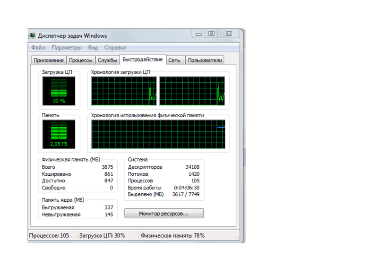Viewport: 378px width, 267px height.
Task: Open the Параметры menu
Action: (x=67, y=48)
